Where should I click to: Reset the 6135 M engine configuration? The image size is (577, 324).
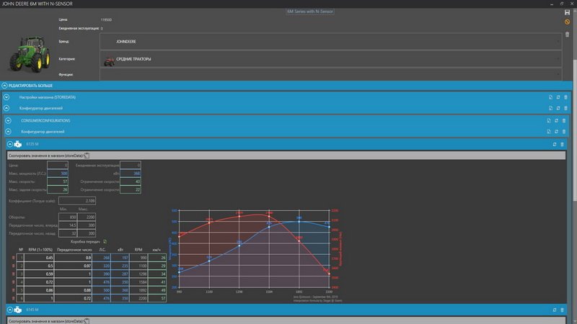pyautogui.click(x=555, y=145)
